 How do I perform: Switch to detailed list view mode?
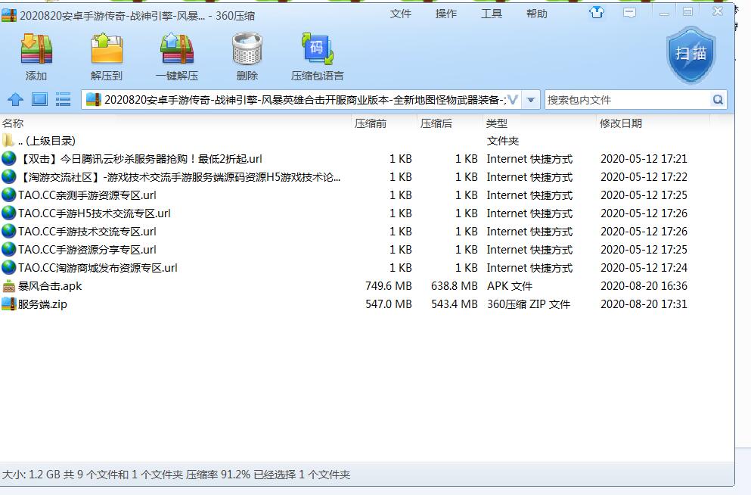(x=63, y=99)
